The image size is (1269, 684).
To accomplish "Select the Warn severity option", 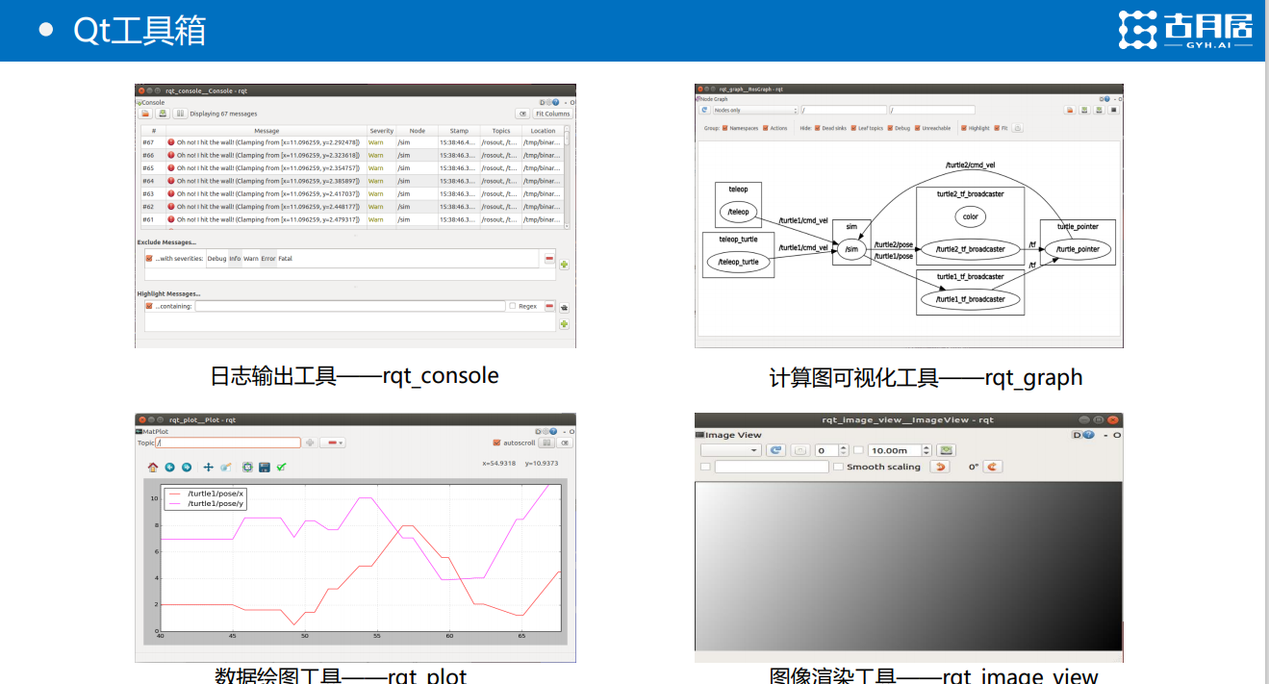I will pyautogui.click(x=251, y=259).
